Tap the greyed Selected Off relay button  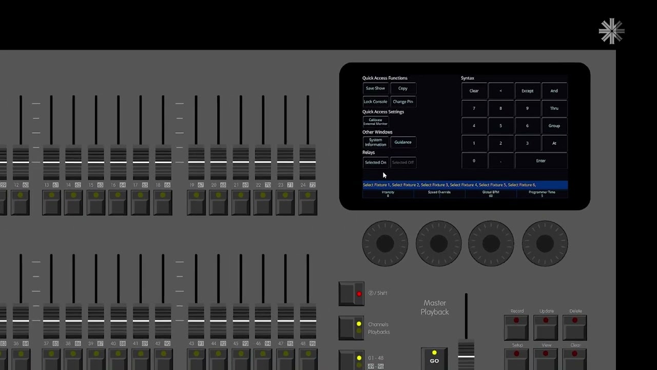(403, 162)
